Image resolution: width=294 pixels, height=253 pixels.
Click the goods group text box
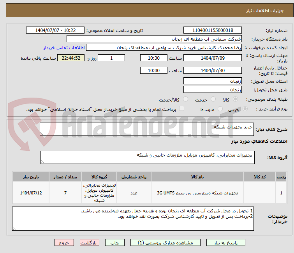click(x=147, y=157)
